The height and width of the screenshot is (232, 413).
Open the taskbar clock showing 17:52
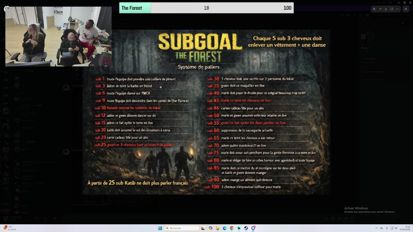pyautogui.click(x=405, y=228)
